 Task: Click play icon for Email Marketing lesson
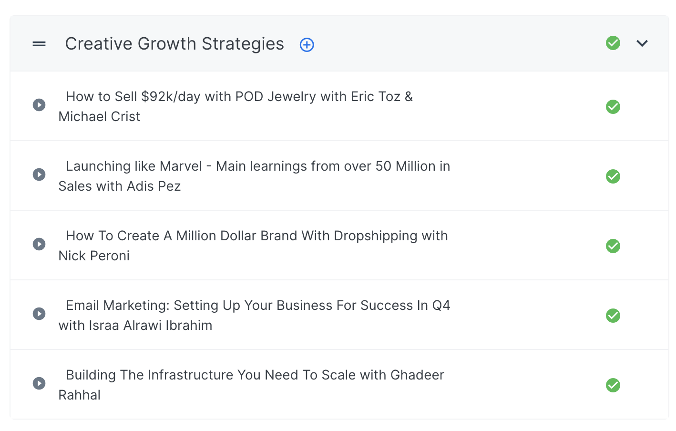[39, 314]
